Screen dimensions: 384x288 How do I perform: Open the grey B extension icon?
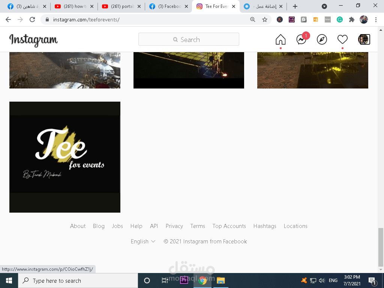point(304,19)
